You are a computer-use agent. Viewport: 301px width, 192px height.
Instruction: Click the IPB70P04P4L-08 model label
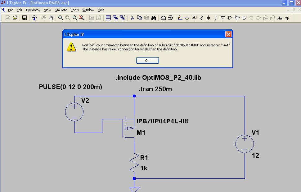tap(162, 121)
